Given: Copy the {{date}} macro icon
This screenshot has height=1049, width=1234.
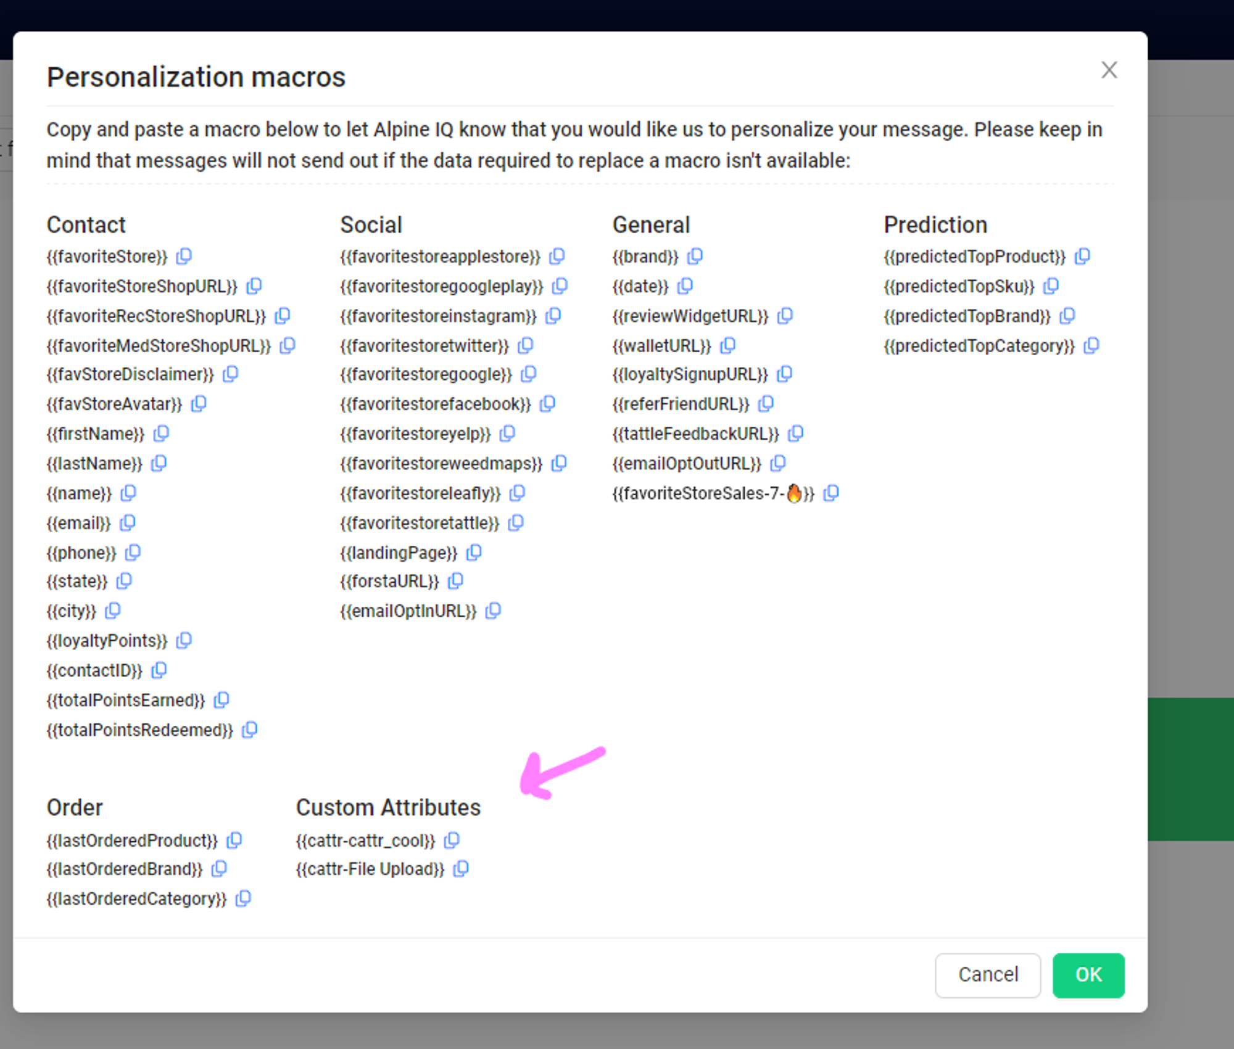Looking at the screenshot, I should click(685, 286).
